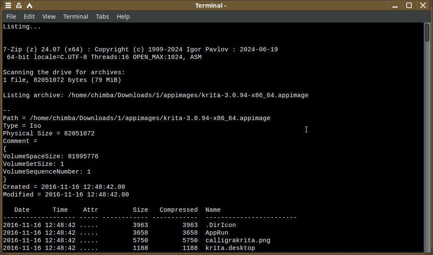The image size is (433, 255).
Task: Click the scrollbar track below the thumb
Action: coord(427,146)
